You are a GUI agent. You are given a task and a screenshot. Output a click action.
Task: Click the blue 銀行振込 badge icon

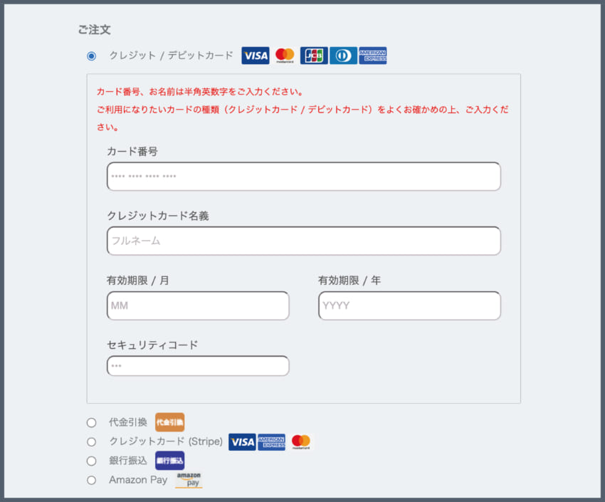pyautogui.click(x=169, y=461)
